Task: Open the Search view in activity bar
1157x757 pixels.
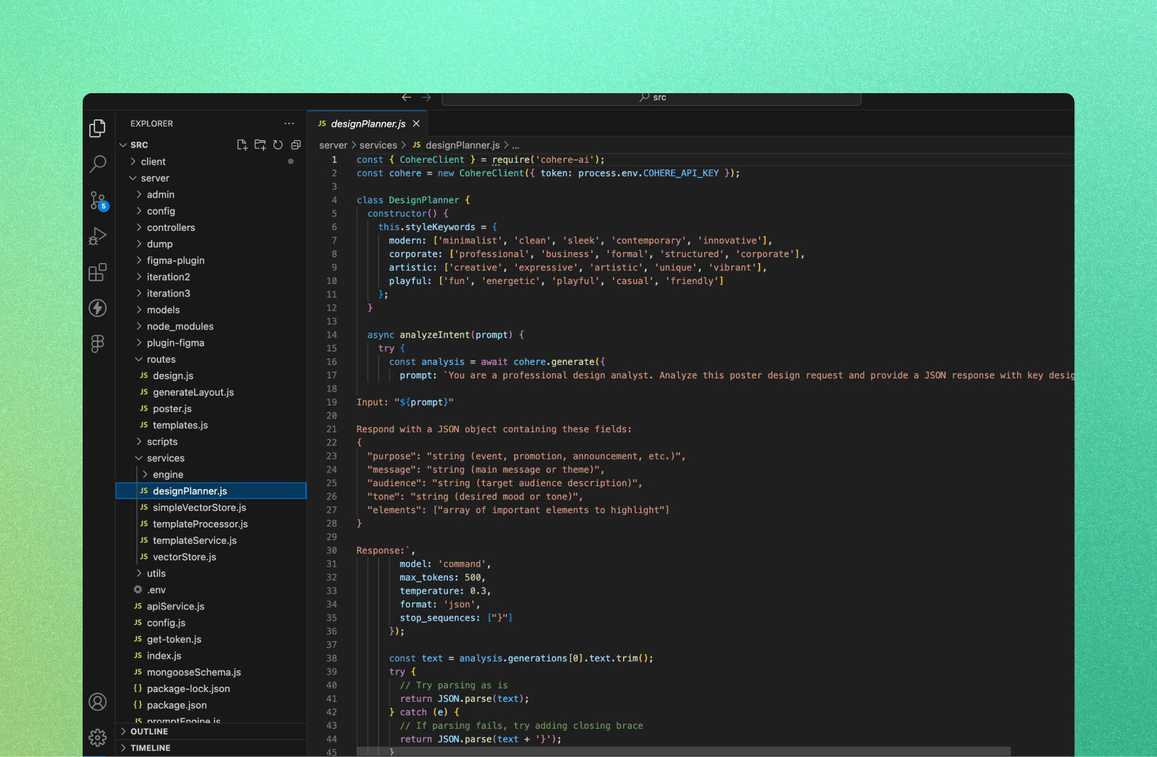Action: 98,163
